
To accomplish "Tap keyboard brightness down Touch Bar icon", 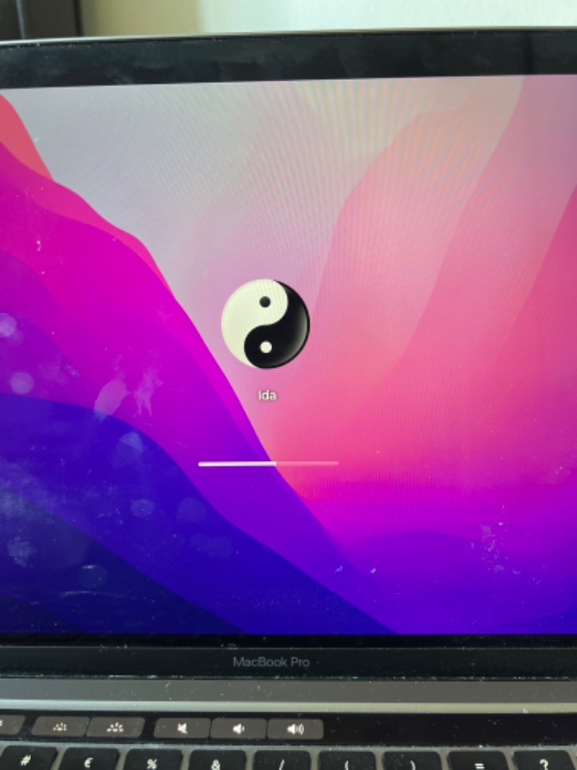I will click(60, 727).
